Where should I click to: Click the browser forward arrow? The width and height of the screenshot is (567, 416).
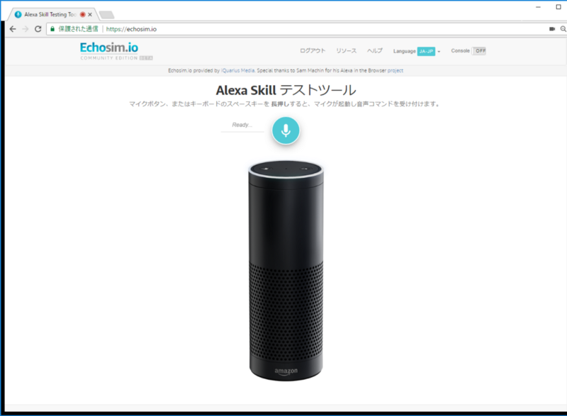click(x=26, y=29)
